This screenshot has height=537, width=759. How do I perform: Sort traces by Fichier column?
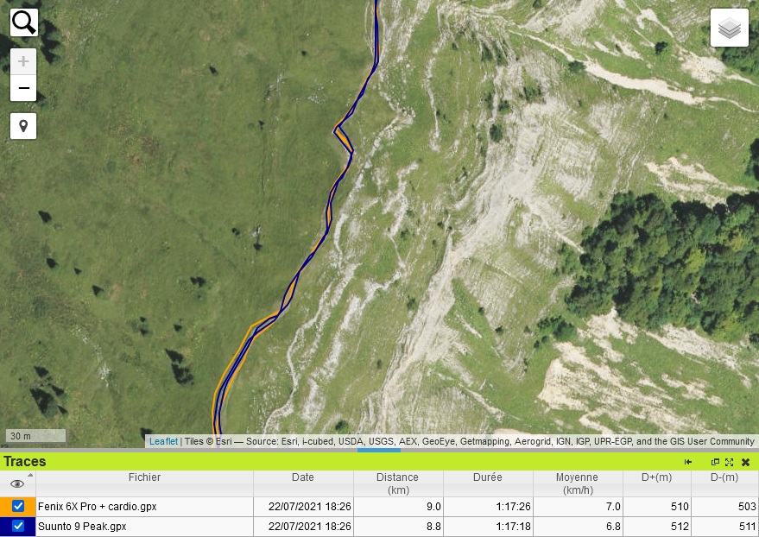click(144, 477)
